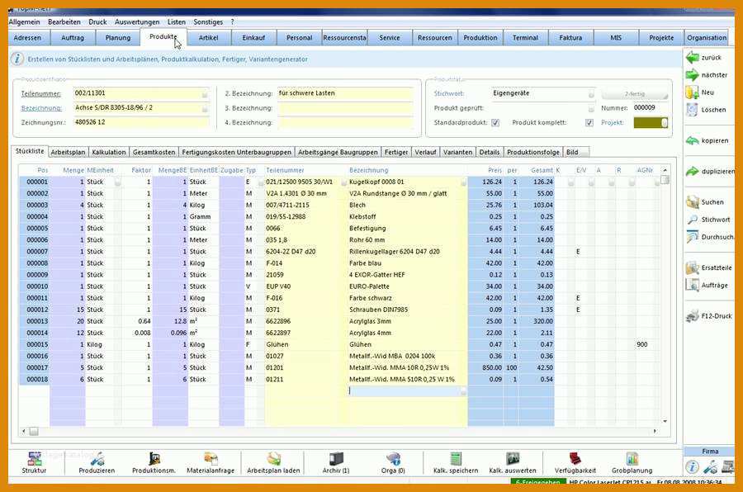Print with F12-Druck printer icon
743x492 pixels.
[693, 315]
